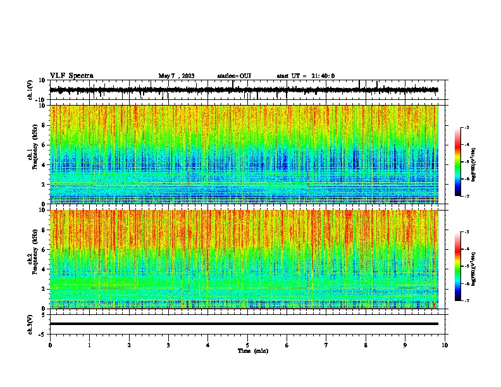Click the 'start UT = 21:40:0' label

(306, 76)
